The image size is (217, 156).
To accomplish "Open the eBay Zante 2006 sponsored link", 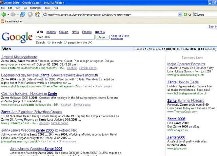I will [176, 119].
